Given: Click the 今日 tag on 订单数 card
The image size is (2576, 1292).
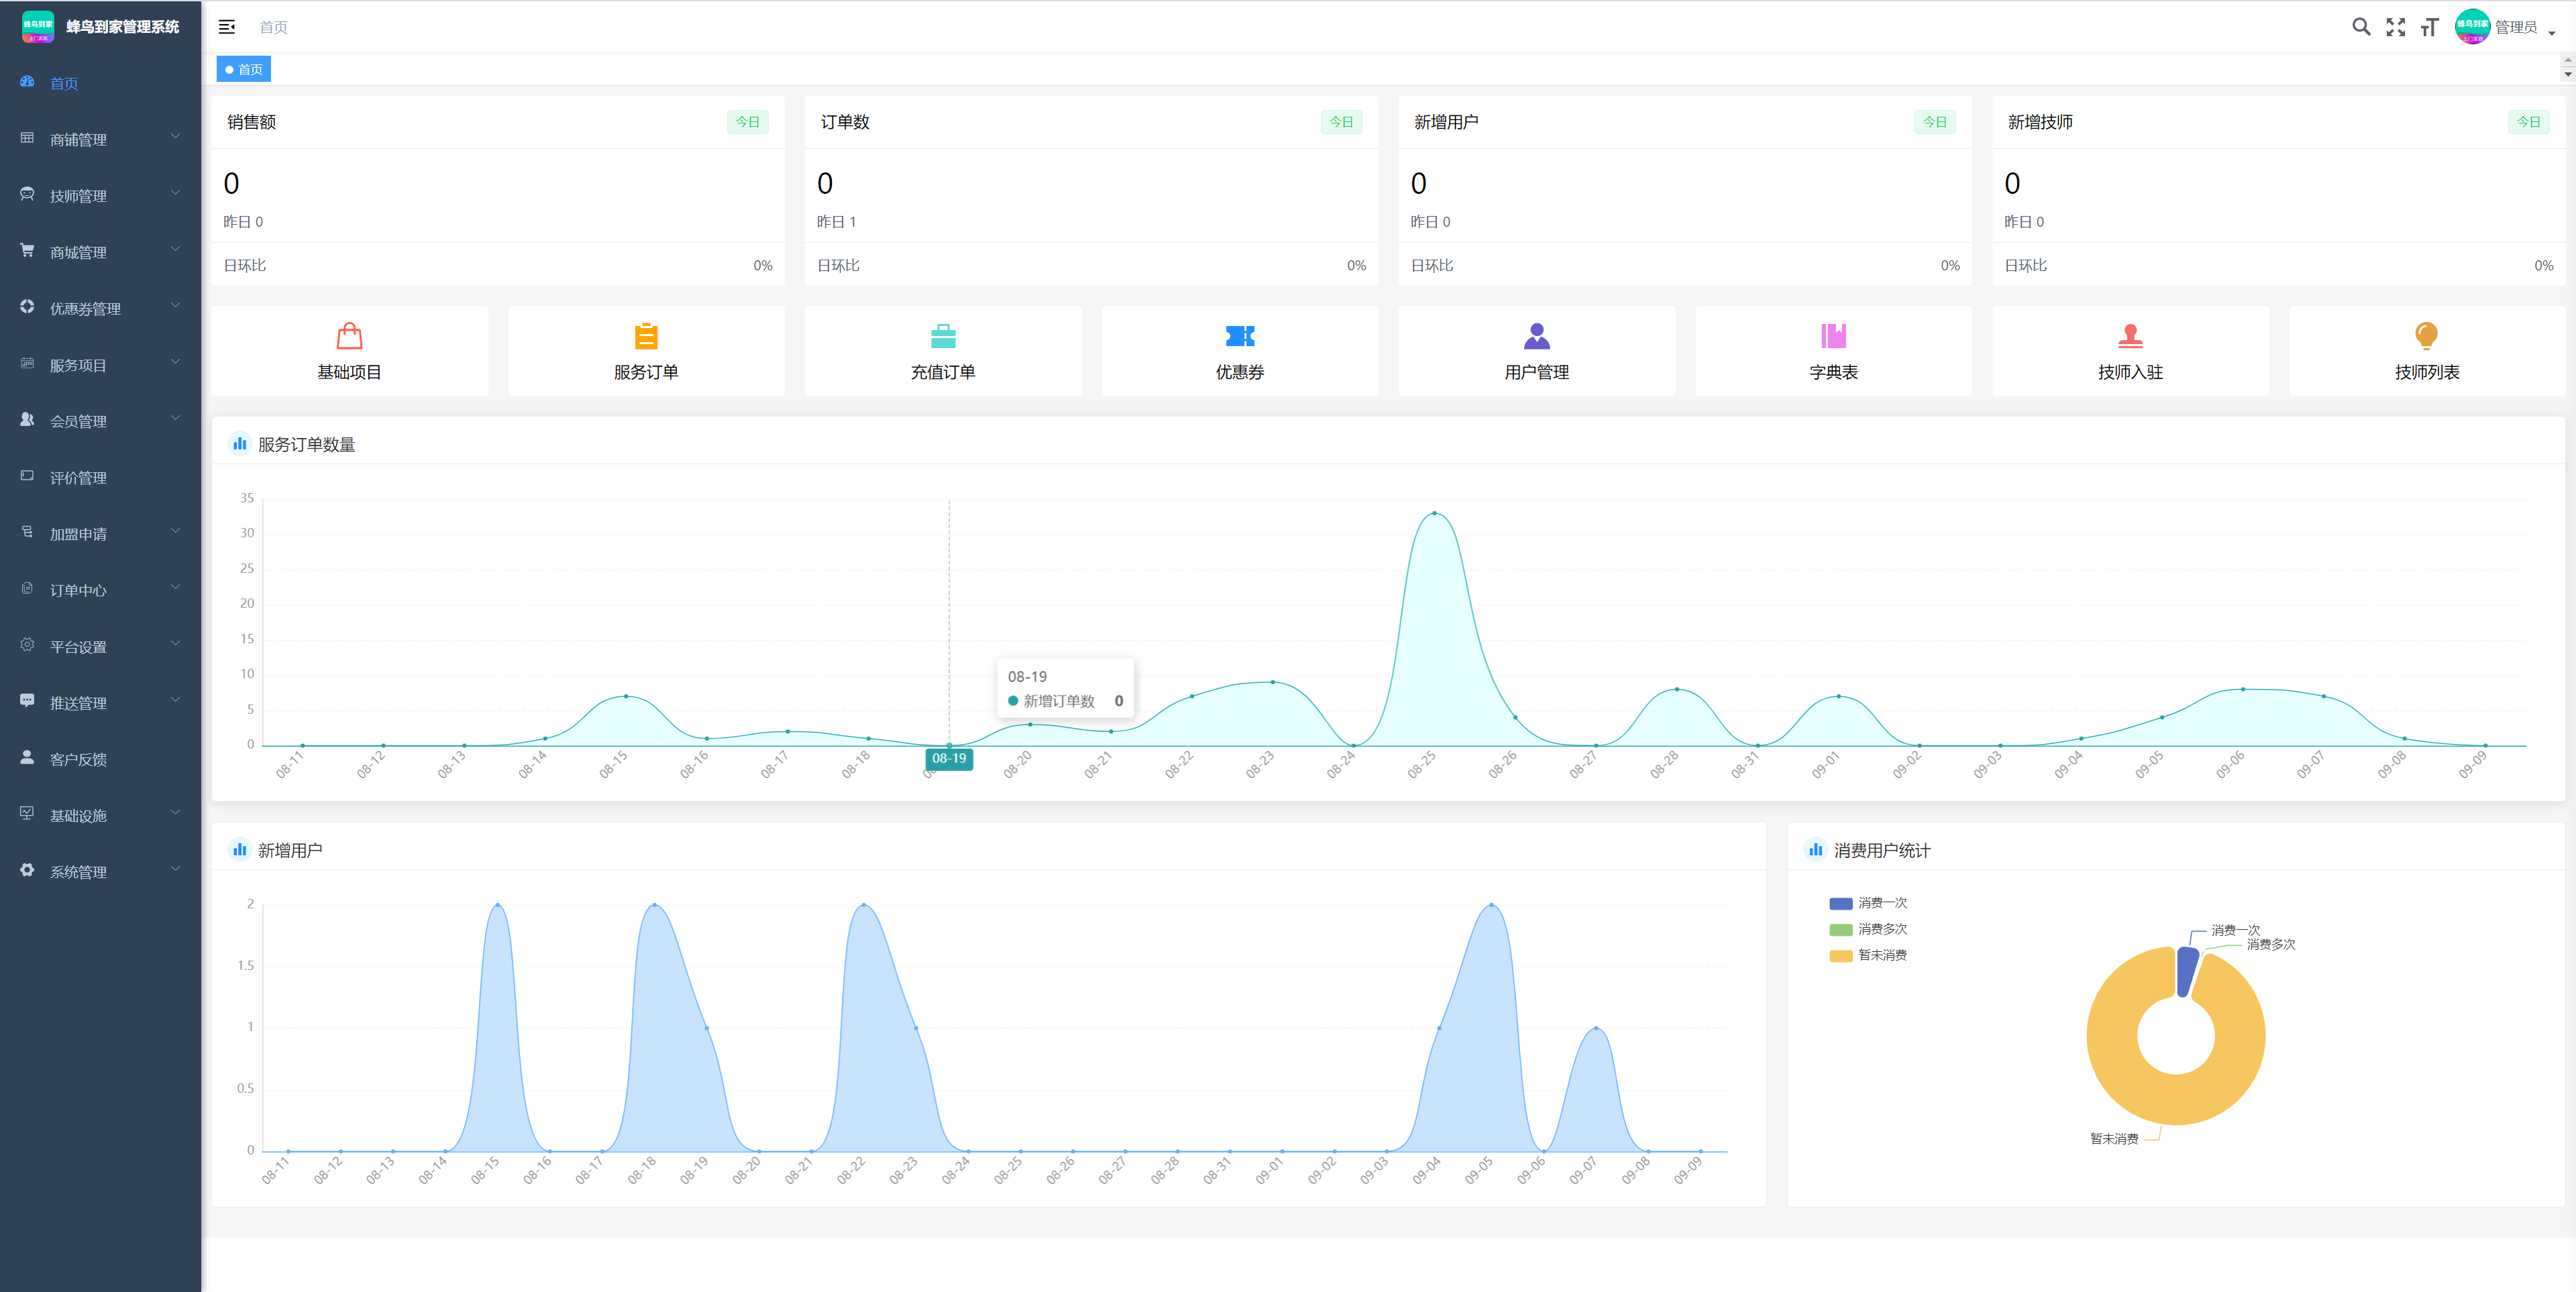Looking at the screenshot, I should click(1341, 122).
